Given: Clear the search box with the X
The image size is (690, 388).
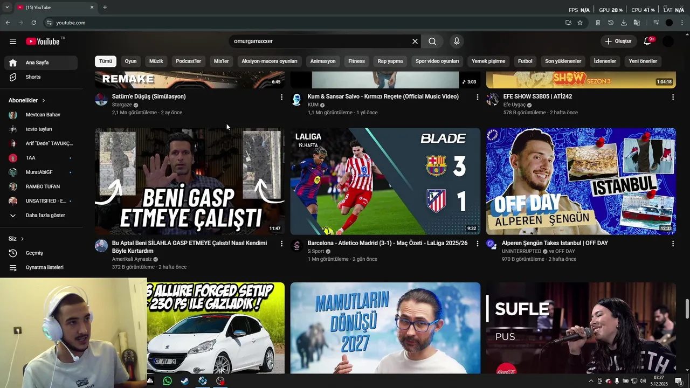Looking at the screenshot, I should pyautogui.click(x=415, y=41).
